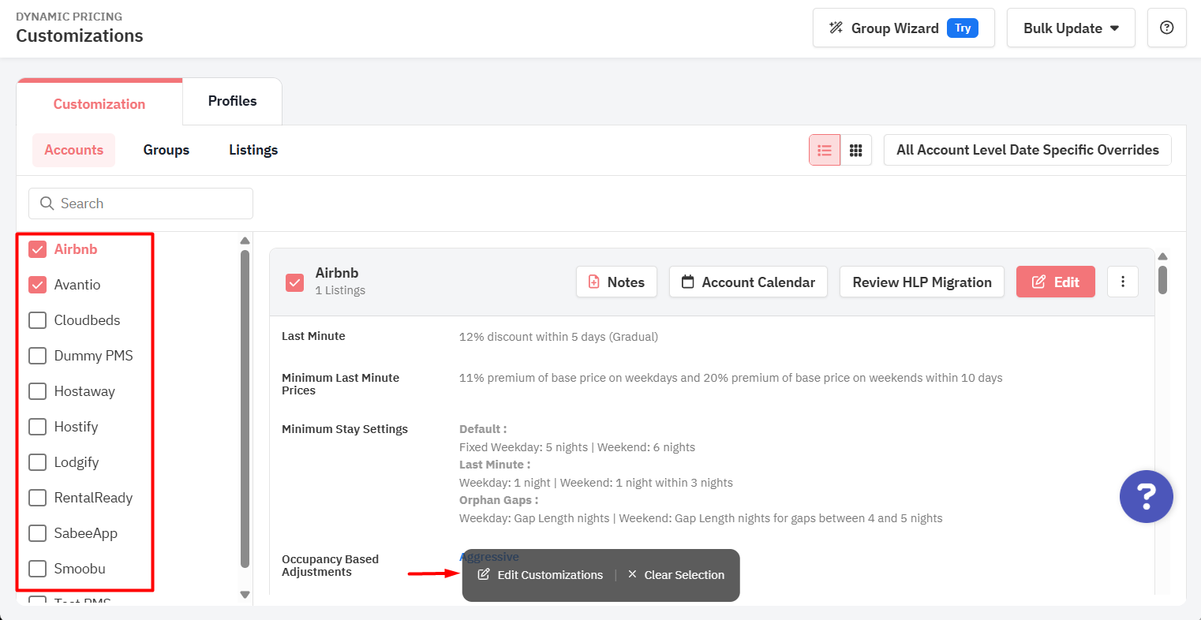
Task: Click the help question mark icon in header
Action: click(x=1166, y=28)
